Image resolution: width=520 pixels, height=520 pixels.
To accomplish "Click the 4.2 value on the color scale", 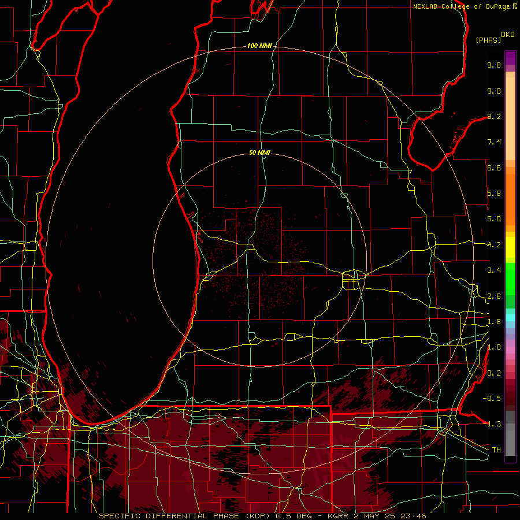I will pyautogui.click(x=494, y=245).
